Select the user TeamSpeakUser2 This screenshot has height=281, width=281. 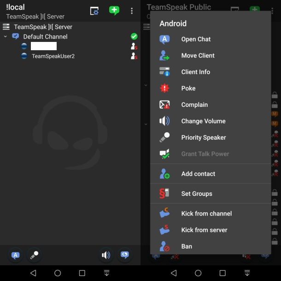pyautogui.click(x=53, y=56)
